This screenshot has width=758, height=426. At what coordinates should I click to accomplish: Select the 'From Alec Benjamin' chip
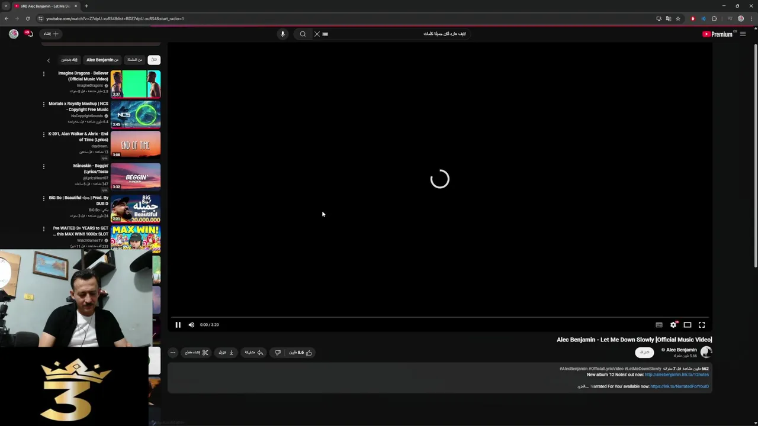click(x=102, y=60)
